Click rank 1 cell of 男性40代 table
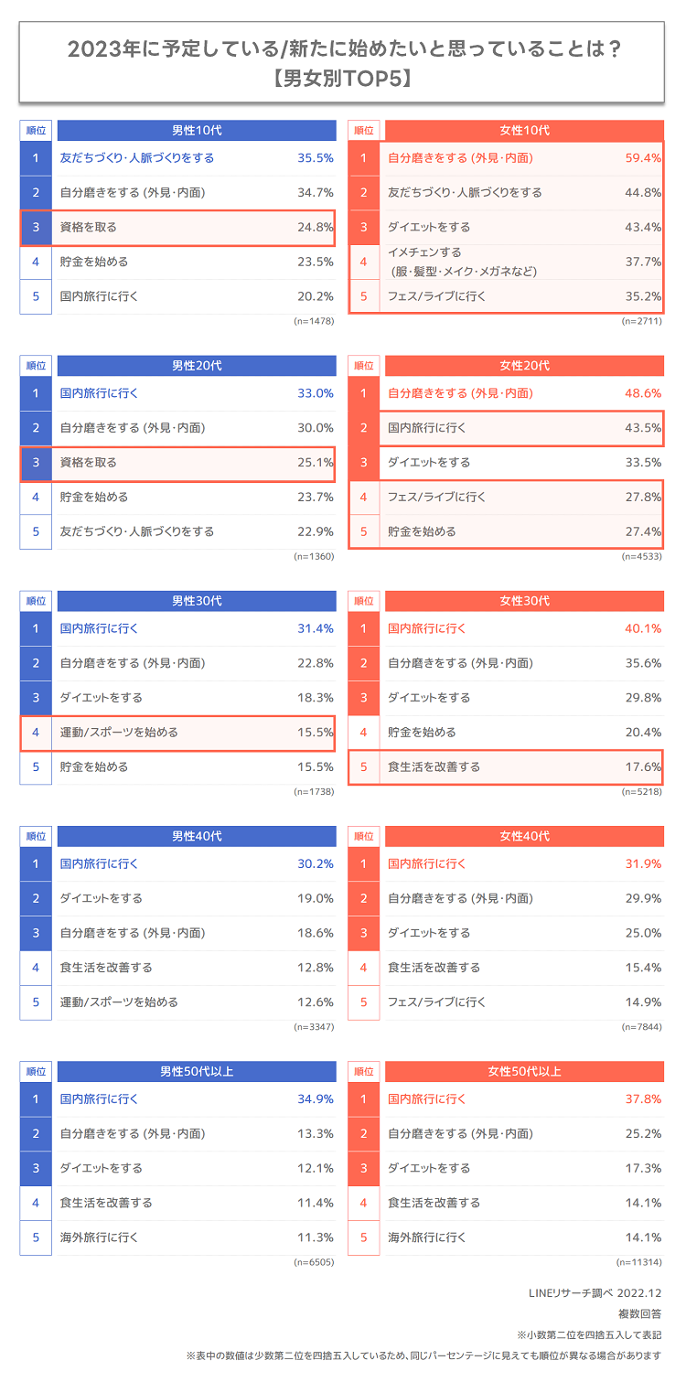 point(37,863)
